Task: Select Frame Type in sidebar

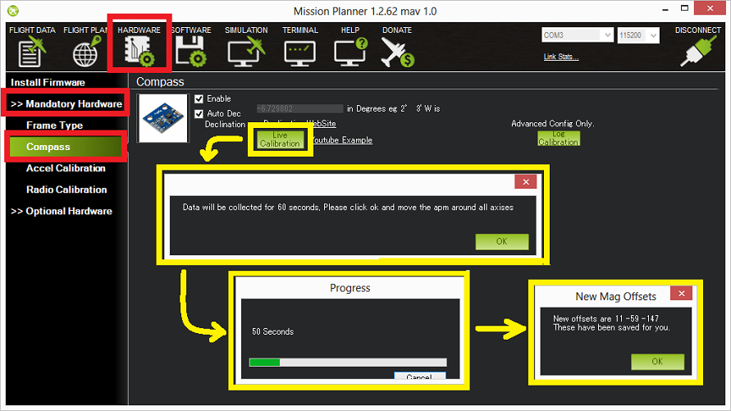Action: (x=54, y=126)
